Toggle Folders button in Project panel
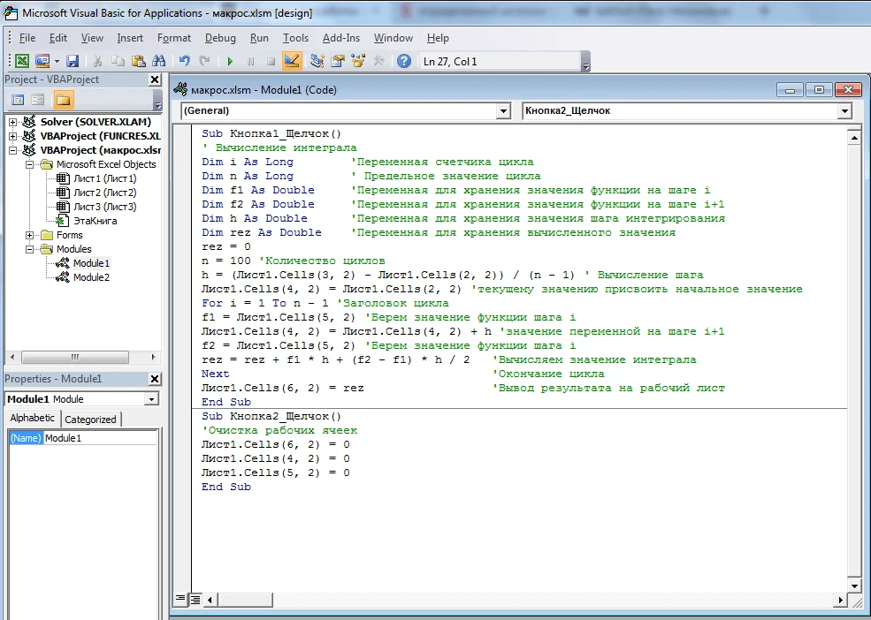The height and width of the screenshot is (620, 871). pyautogui.click(x=63, y=100)
